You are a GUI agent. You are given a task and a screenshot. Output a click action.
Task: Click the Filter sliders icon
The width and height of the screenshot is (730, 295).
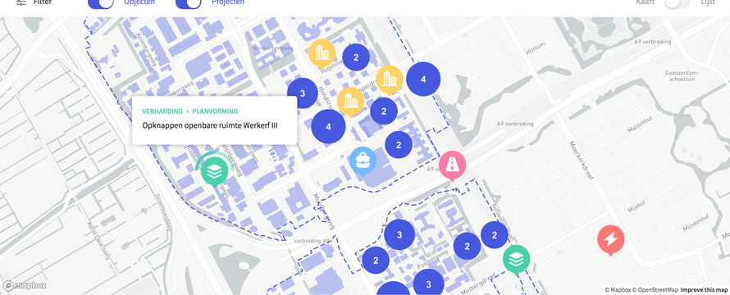pyautogui.click(x=21, y=2)
